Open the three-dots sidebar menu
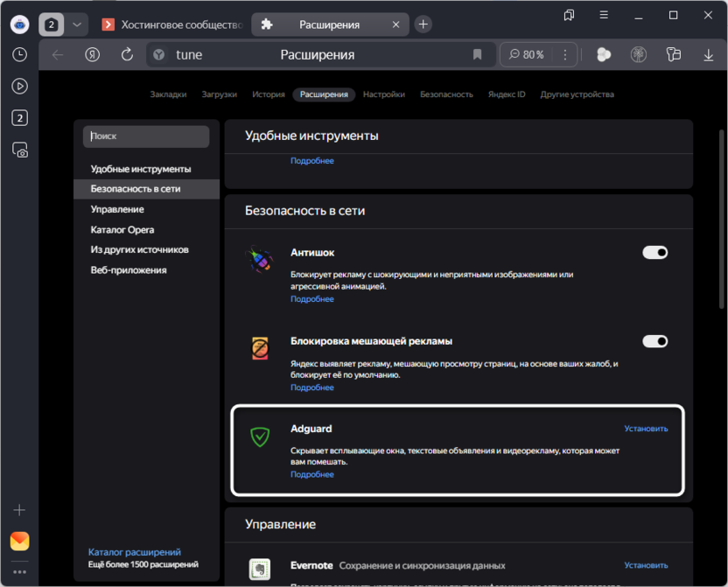 pos(19,571)
